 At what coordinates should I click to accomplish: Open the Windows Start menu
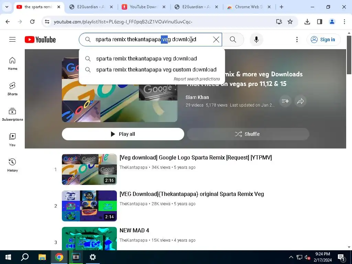tap(8, 257)
